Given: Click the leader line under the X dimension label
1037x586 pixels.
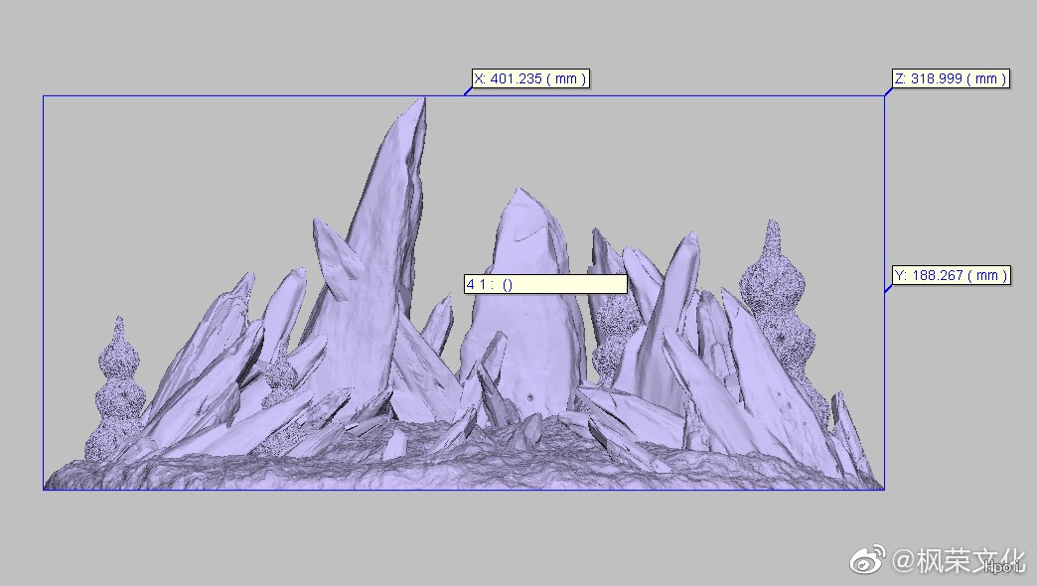Looking at the screenshot, I should pyautogui.click(x=468, y=91).
